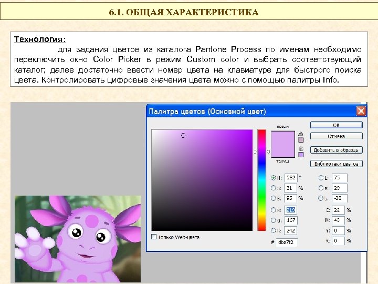This screenshot has height=284, width=378.
Task: Enable the Только Web-цвета checkbox
Action: (x=154, y=237)
